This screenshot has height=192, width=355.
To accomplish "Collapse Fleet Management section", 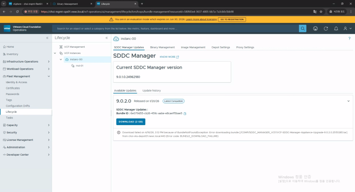I will [x=49, y=76].
